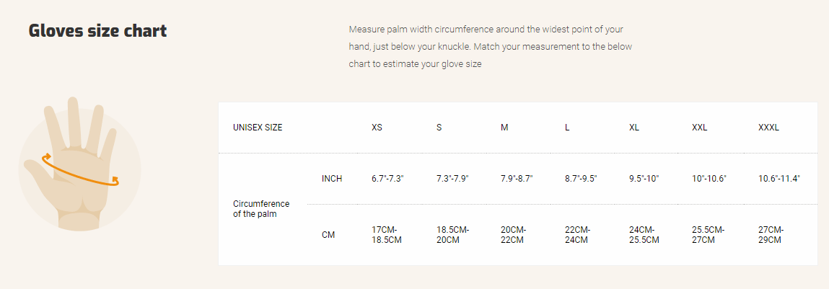829x289 pixels.
Task: Click the 27CM-29CM measurement cell
Action: [771, 234]
